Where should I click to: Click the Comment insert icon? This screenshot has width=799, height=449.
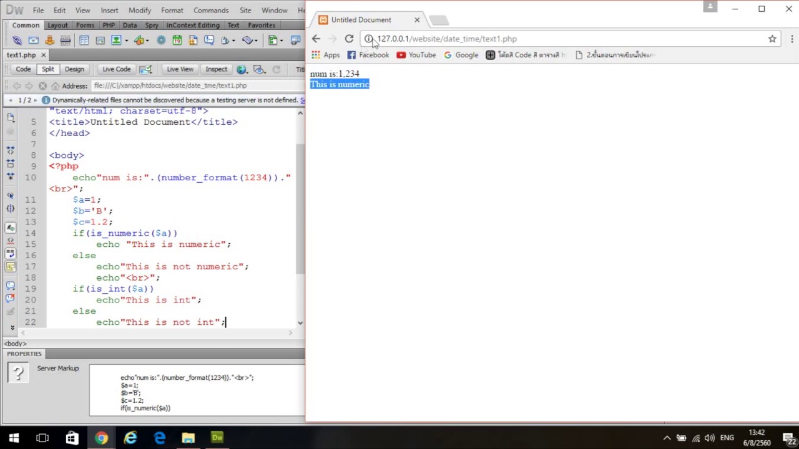209,40
